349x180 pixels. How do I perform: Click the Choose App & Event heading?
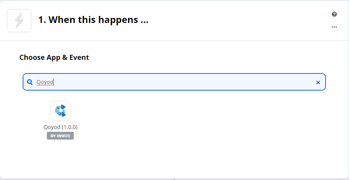tap(54, 58)
